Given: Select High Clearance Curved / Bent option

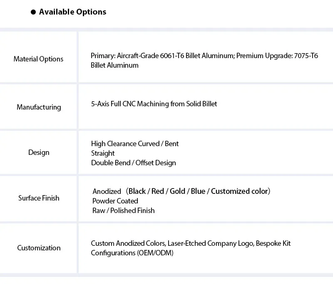Looking at the screenshot, I should click(x=135, y=144).
